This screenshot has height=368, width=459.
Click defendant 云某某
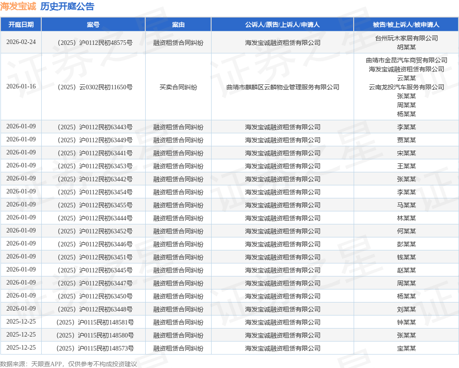[x=406, y=78]
